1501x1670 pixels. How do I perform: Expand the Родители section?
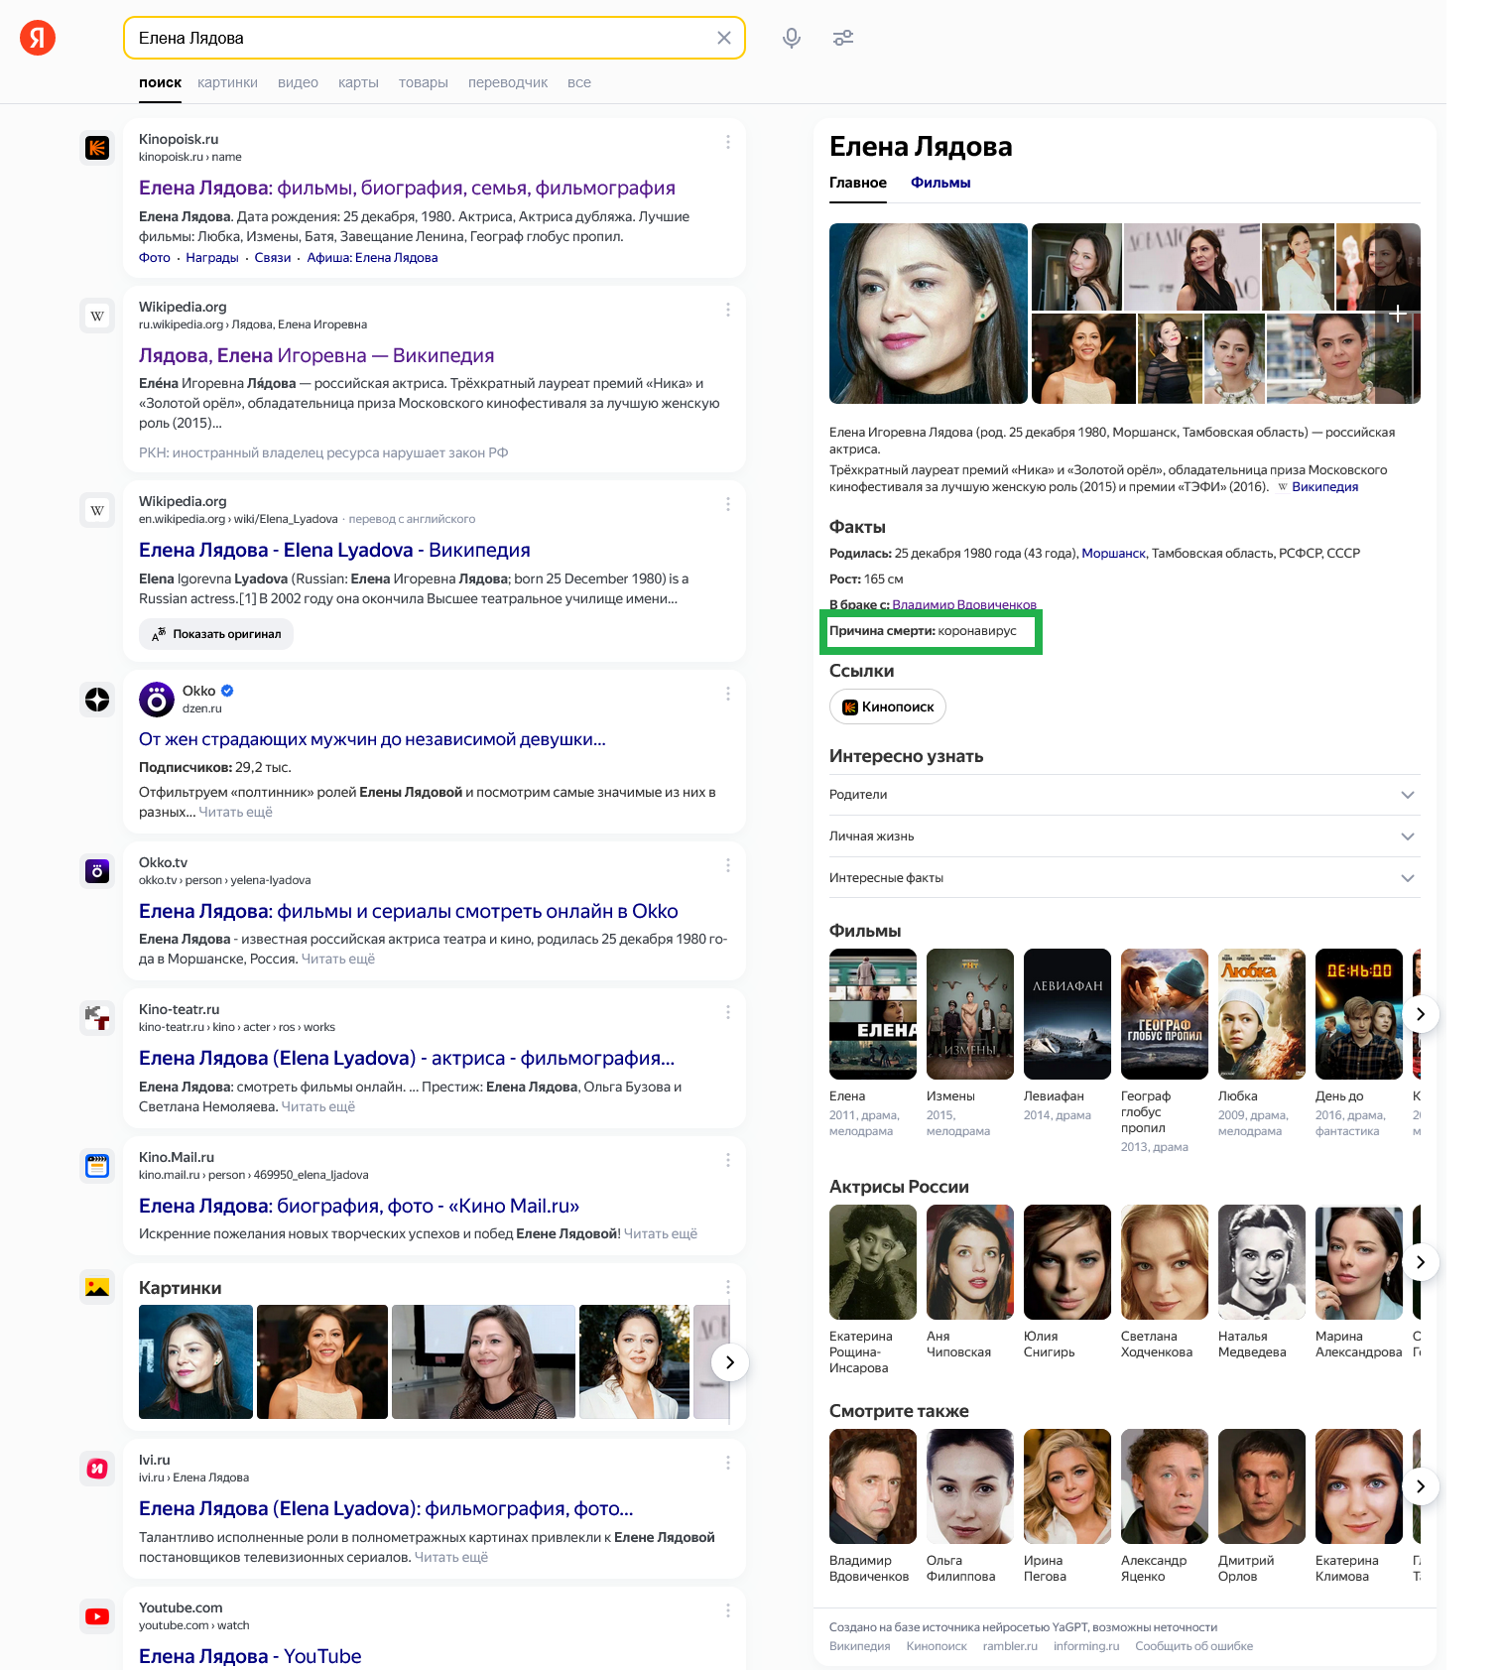[x=1124, y=795]
